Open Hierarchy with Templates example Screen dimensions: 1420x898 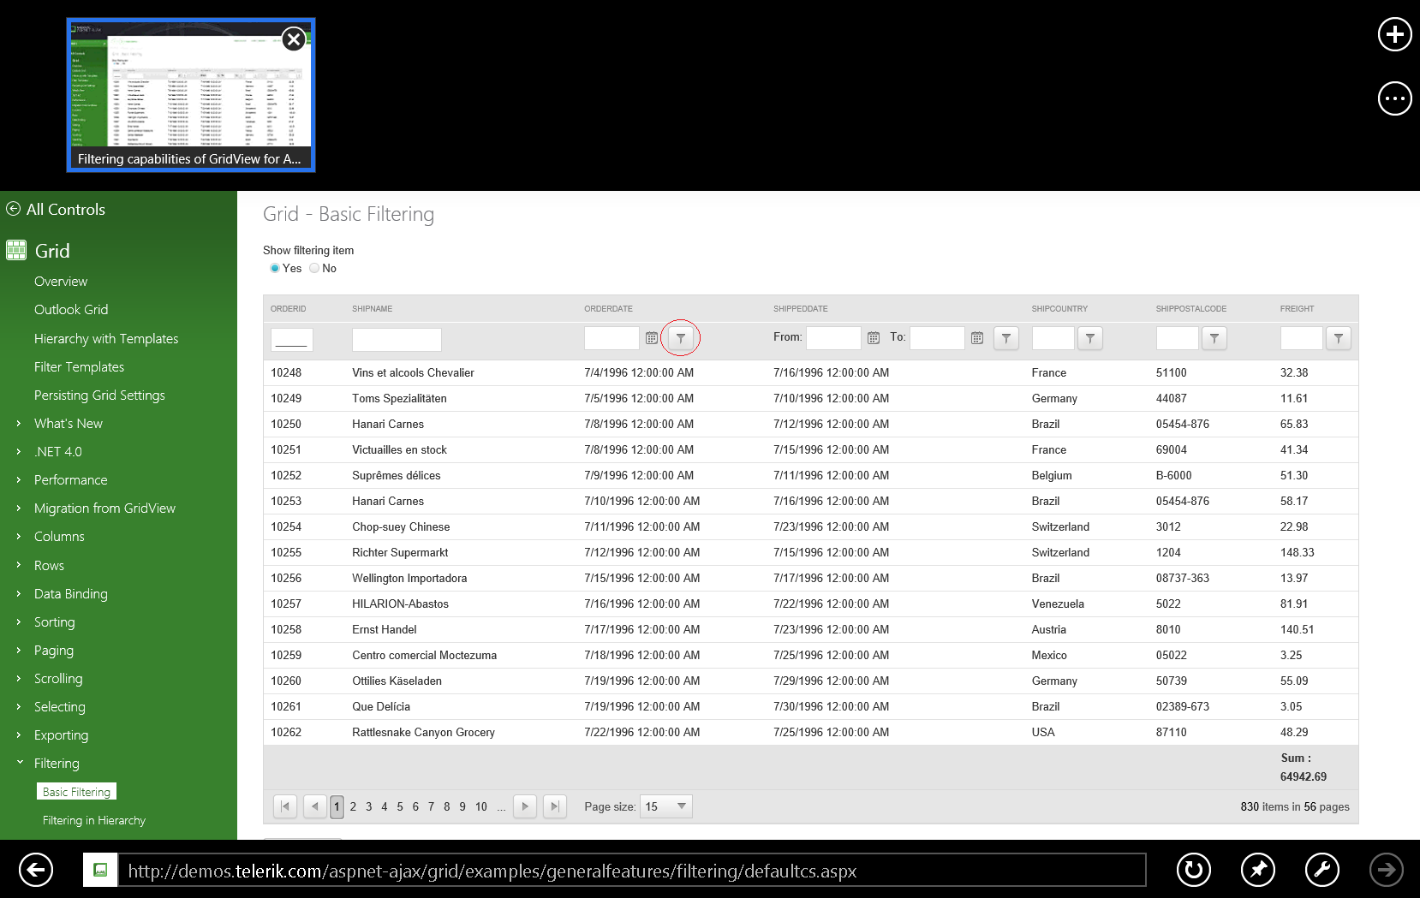[106, 339]
